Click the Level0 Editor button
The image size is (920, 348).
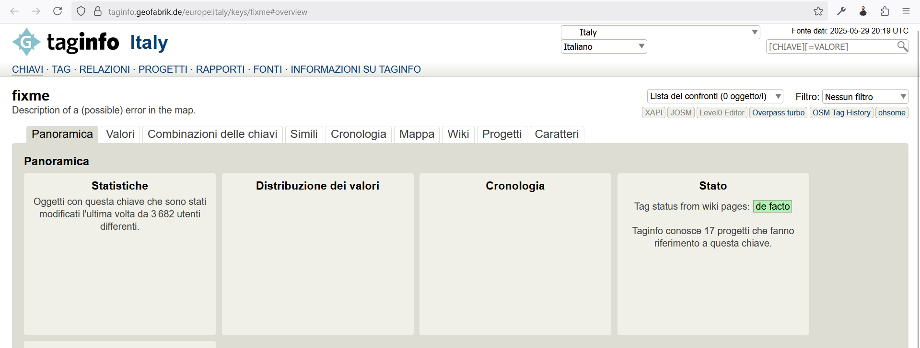[722, 112]
